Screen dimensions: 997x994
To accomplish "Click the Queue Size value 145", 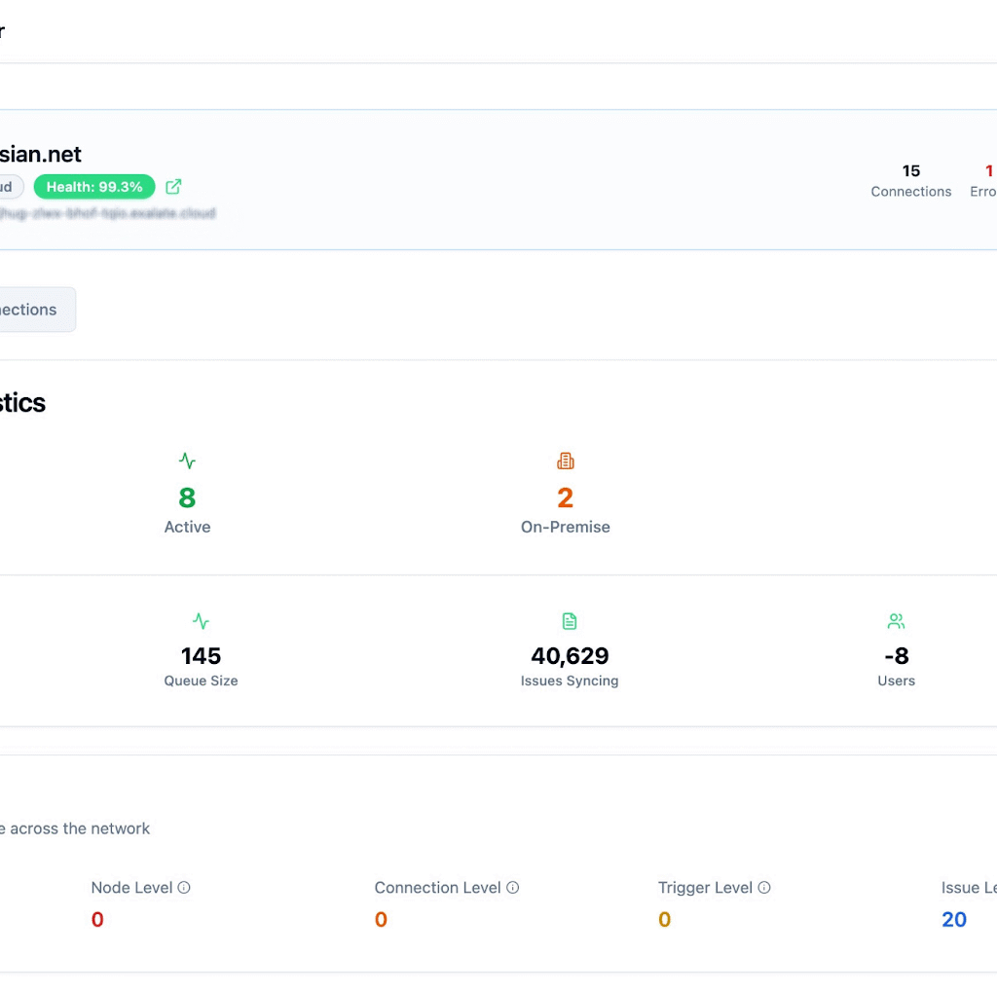I will click(201, 656).
